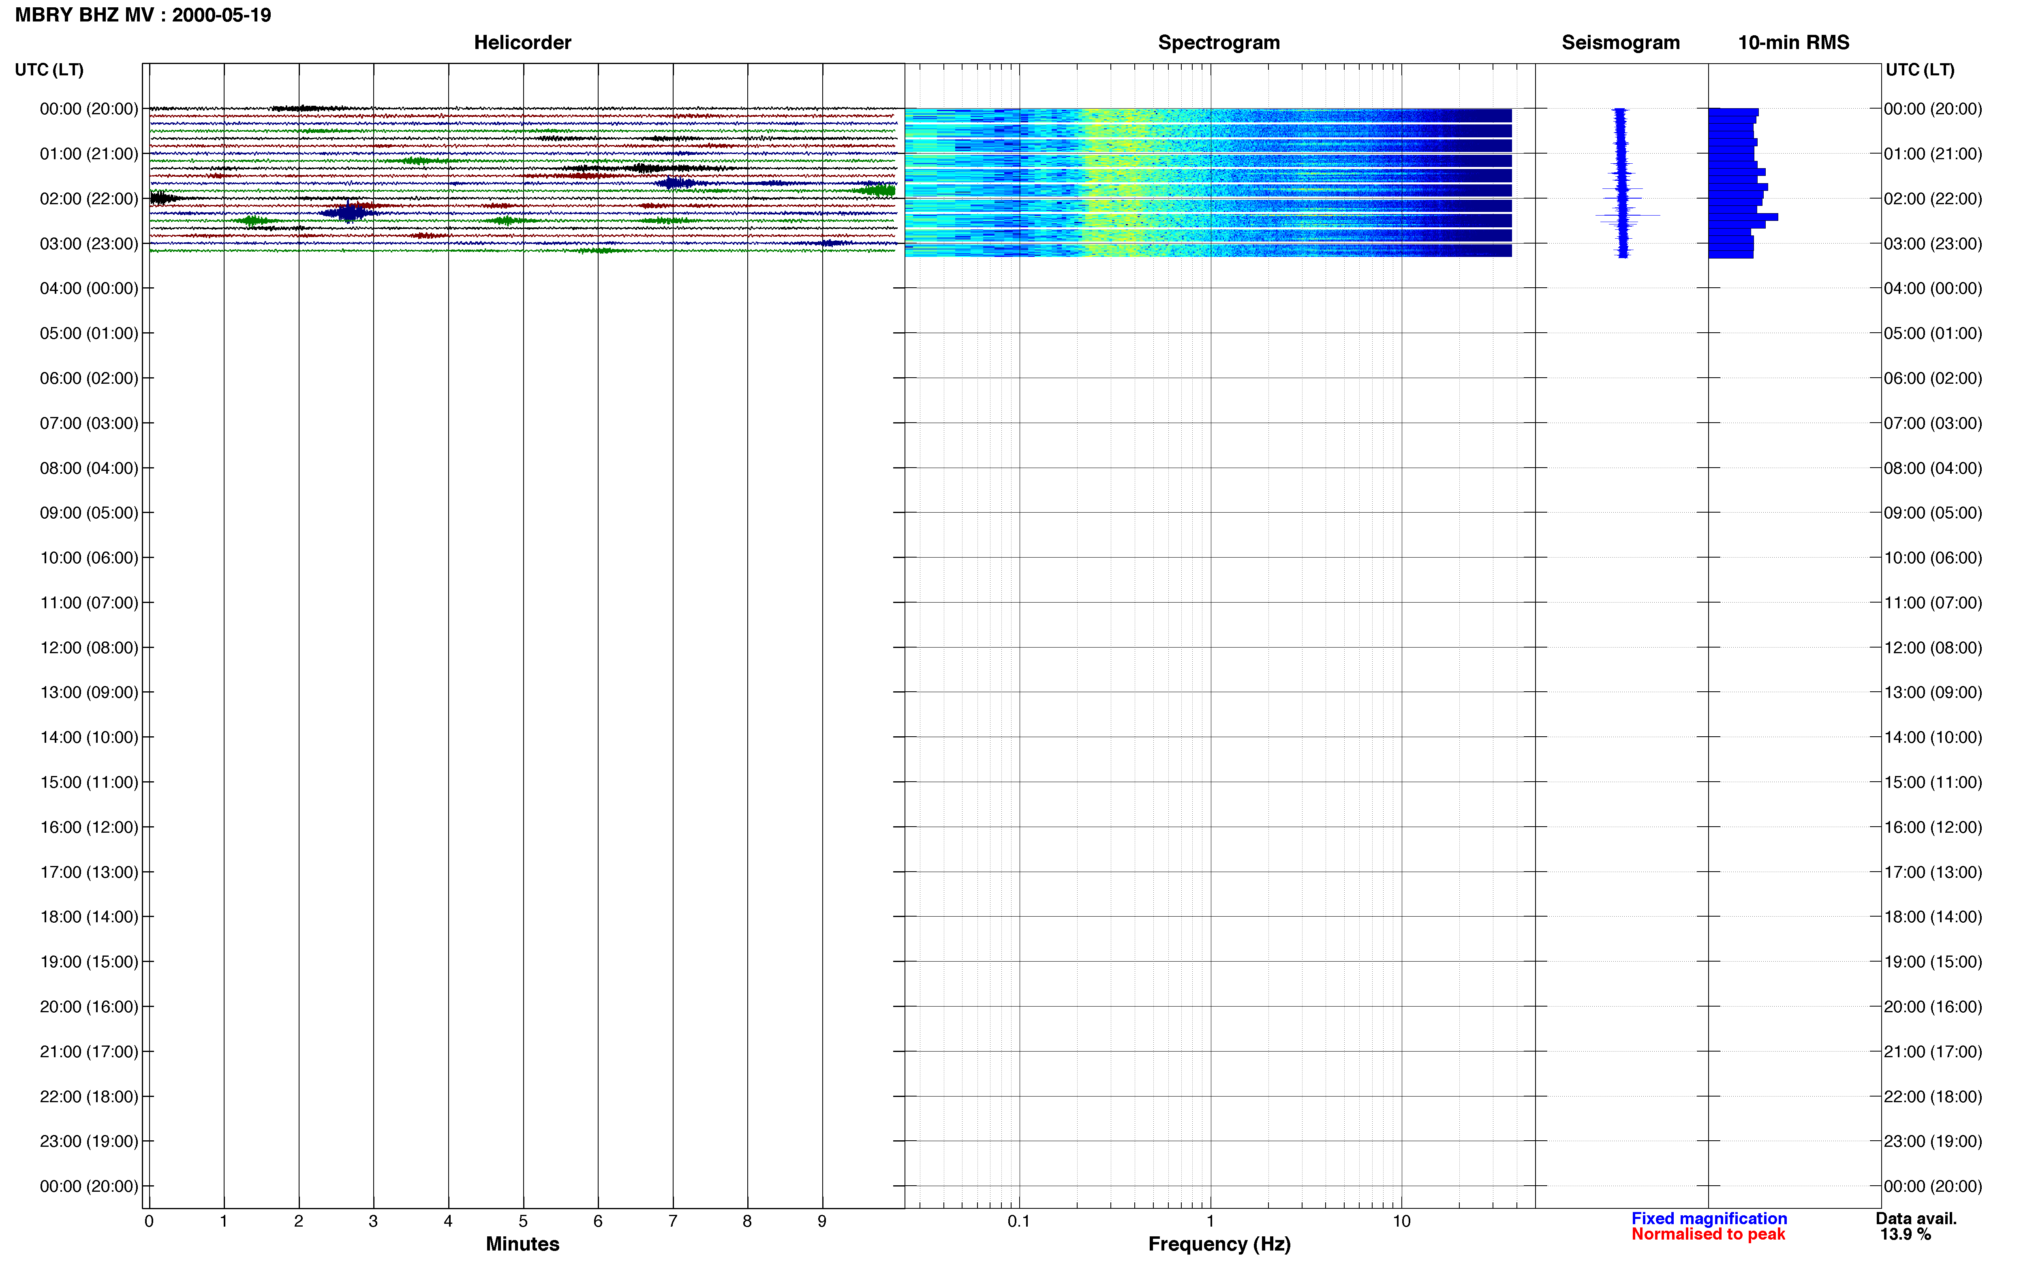Select the Seismogram panel heading
Image resolution: width=2034 pixels, height=1272 pixels.
tap(1620, 43)
